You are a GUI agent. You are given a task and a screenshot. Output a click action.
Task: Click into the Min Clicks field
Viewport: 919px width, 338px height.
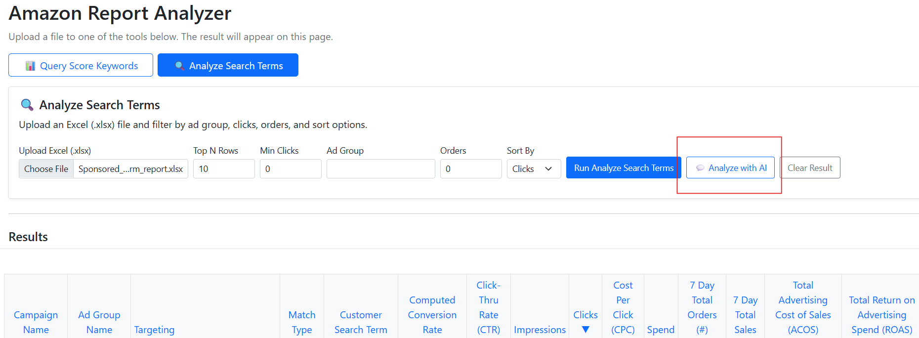click(x=290, y=169)
